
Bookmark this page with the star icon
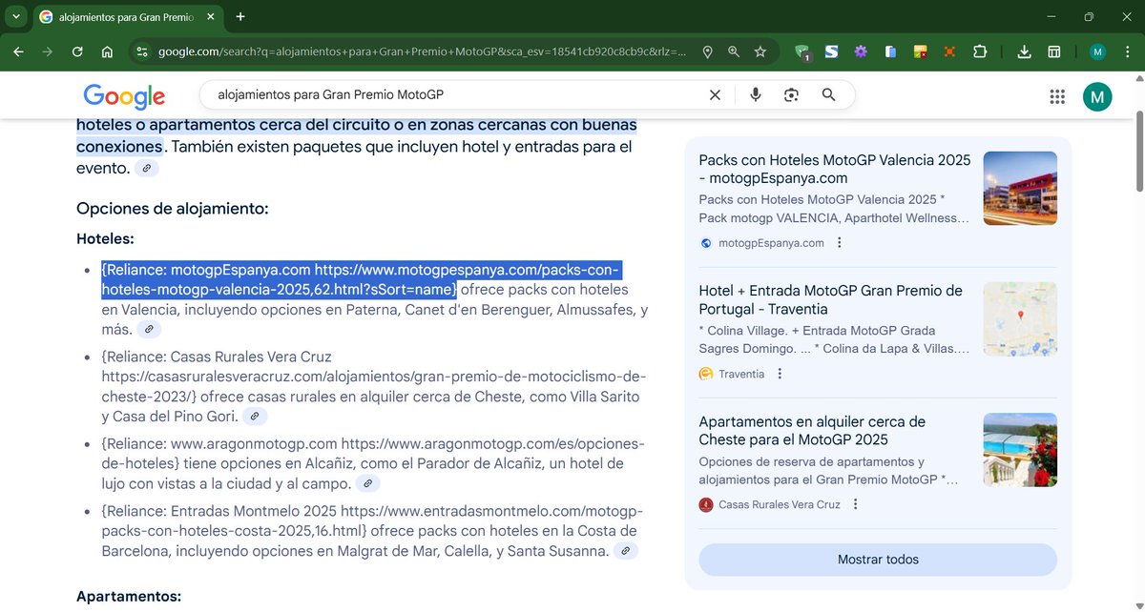click(x=760, y=52)
